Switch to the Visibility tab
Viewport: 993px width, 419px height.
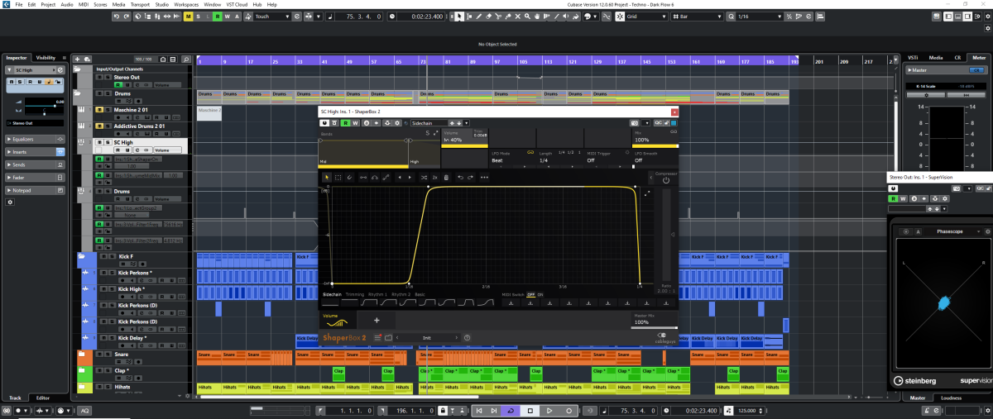click(46, 58)
